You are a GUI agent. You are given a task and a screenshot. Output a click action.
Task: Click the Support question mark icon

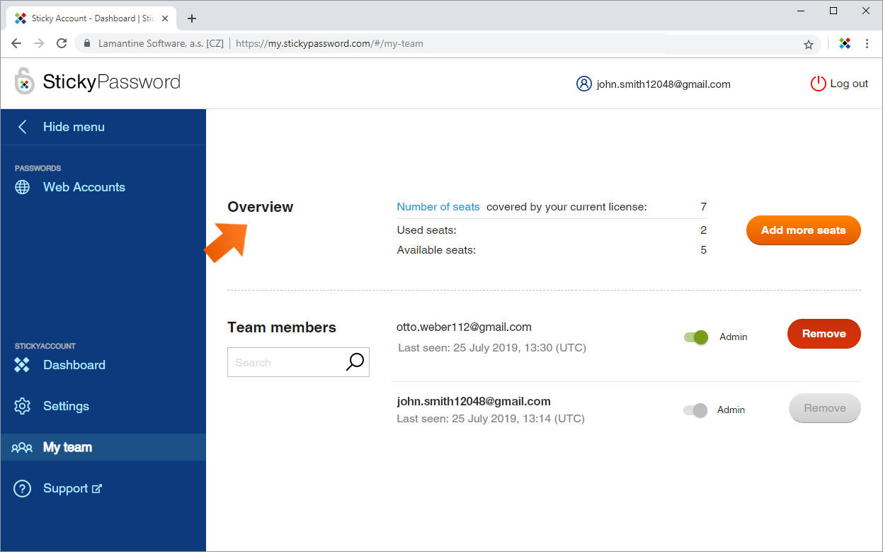(23, 488)
